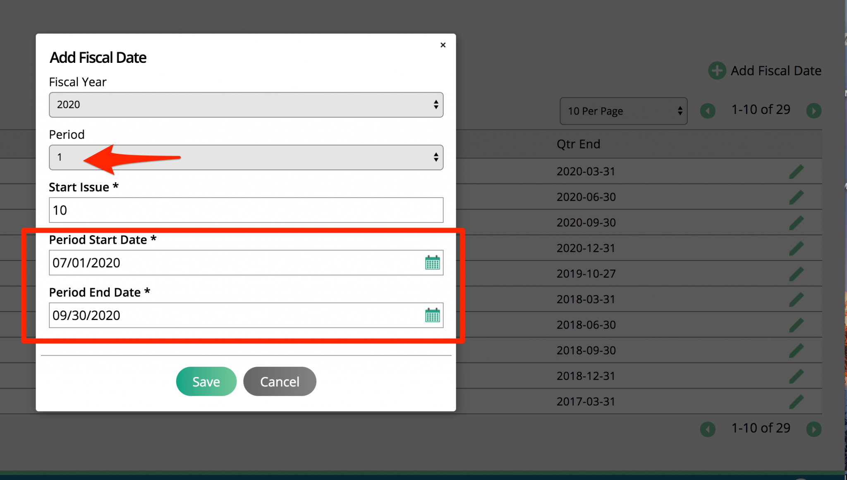This screenshot has height=480, width=847.
Task: Go to previous page using top arrow
Action: point(708,111)
